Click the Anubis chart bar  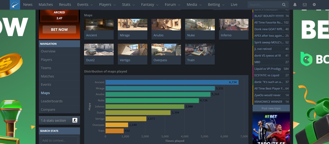point(158,94)
